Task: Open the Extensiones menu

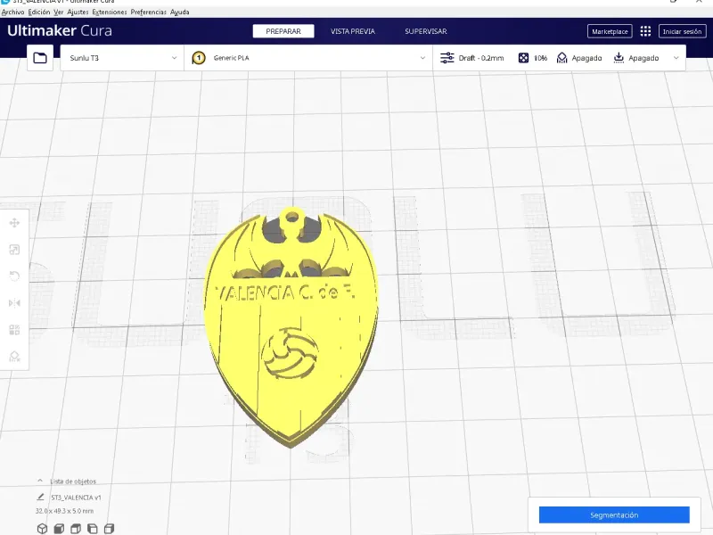Action: pos(110,12)
